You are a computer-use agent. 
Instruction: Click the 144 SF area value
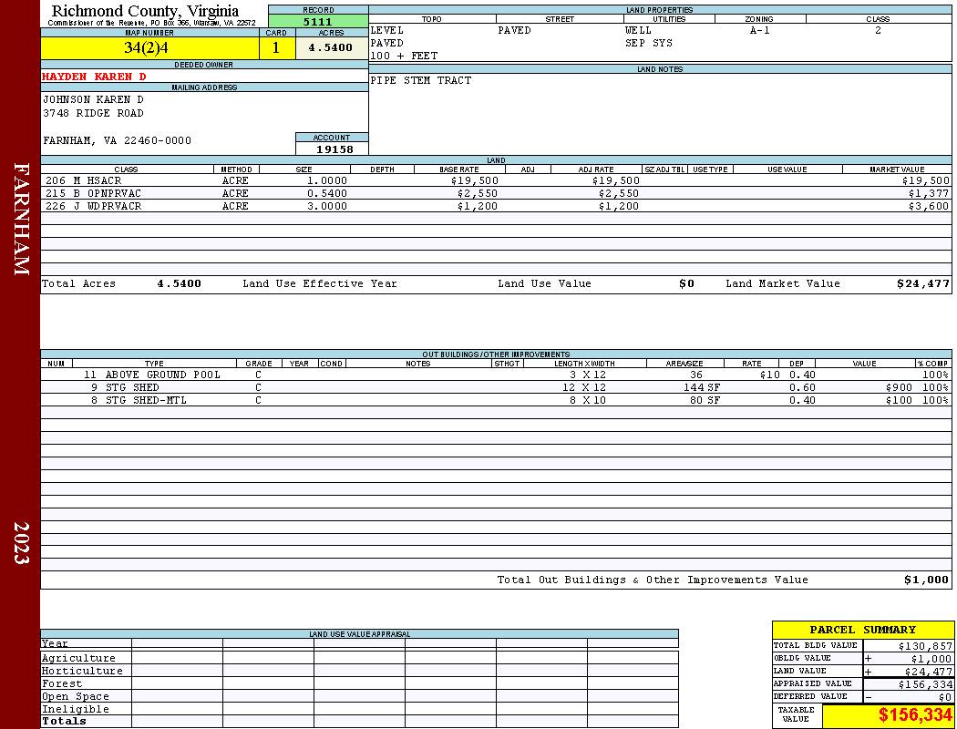coord(702,387)
